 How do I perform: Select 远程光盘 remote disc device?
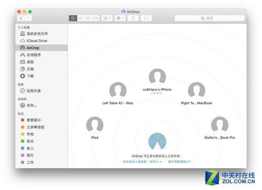(x=34, y=91)
